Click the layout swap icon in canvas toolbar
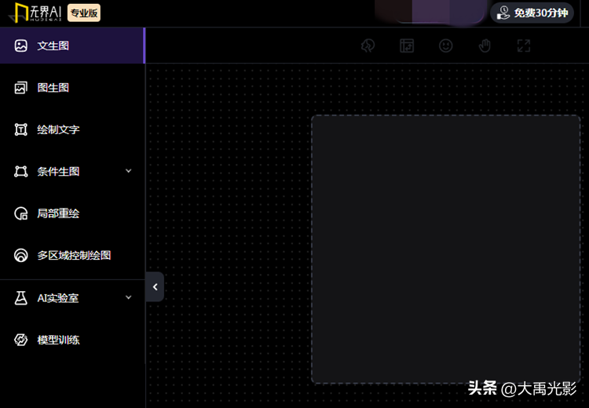 (x=407, y=46)
